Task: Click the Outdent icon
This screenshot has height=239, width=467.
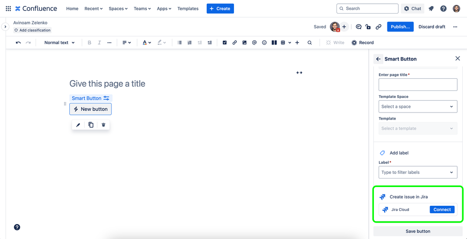Action: pos(199,43)
